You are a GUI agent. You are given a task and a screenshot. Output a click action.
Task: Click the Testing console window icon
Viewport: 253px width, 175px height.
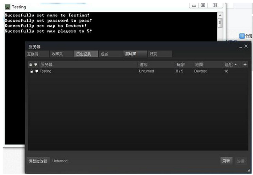pos(8,7)
